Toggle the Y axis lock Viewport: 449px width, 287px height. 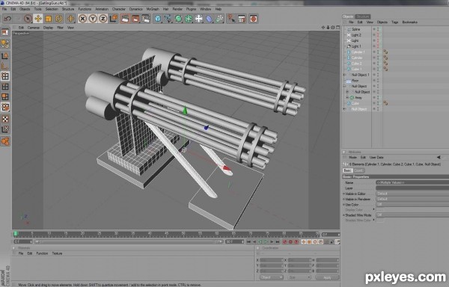[x=93, y=19]
